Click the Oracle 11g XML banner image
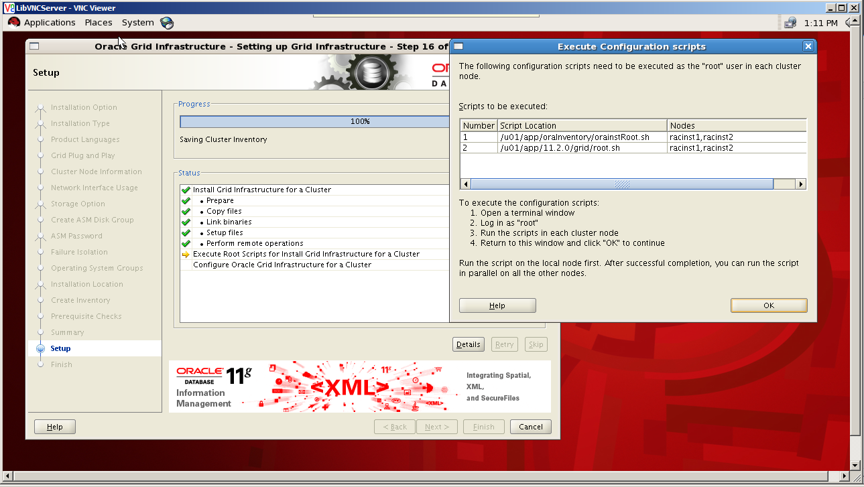The width and height of the screenshot is (864, 487). [x=360, y=387]
